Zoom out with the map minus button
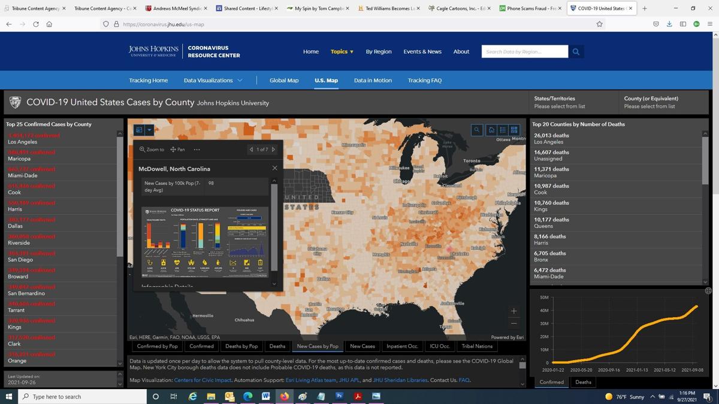 point(513,324)
